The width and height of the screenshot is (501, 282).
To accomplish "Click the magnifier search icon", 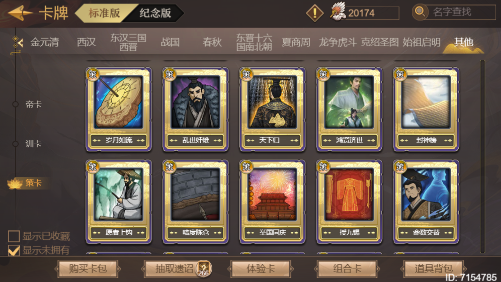I will pyautogui.click(x=420, y=12).
